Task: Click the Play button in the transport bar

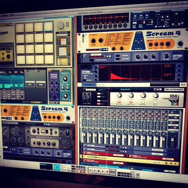Action: (x=103, y=171)
